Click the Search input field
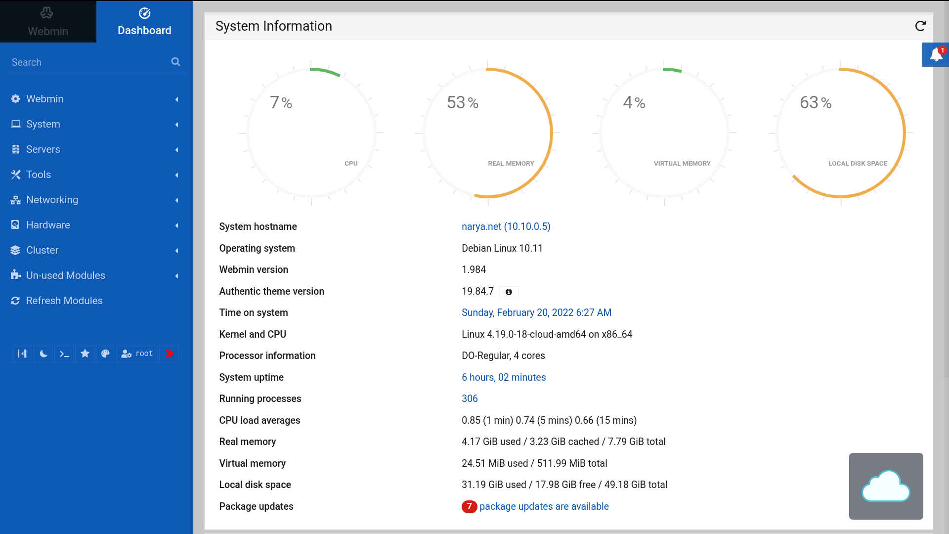The width and height of the screenshot is (949, 534). pyautogui.click(x=89, y=62)
